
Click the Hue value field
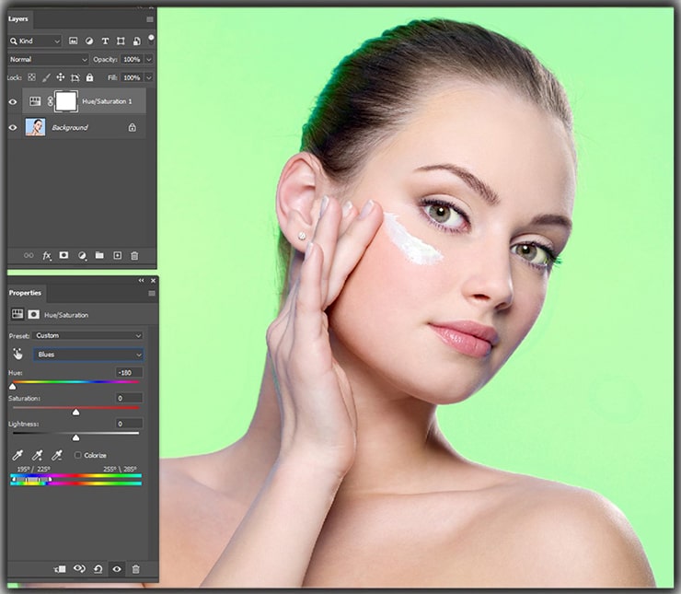[x=129, y=373]
